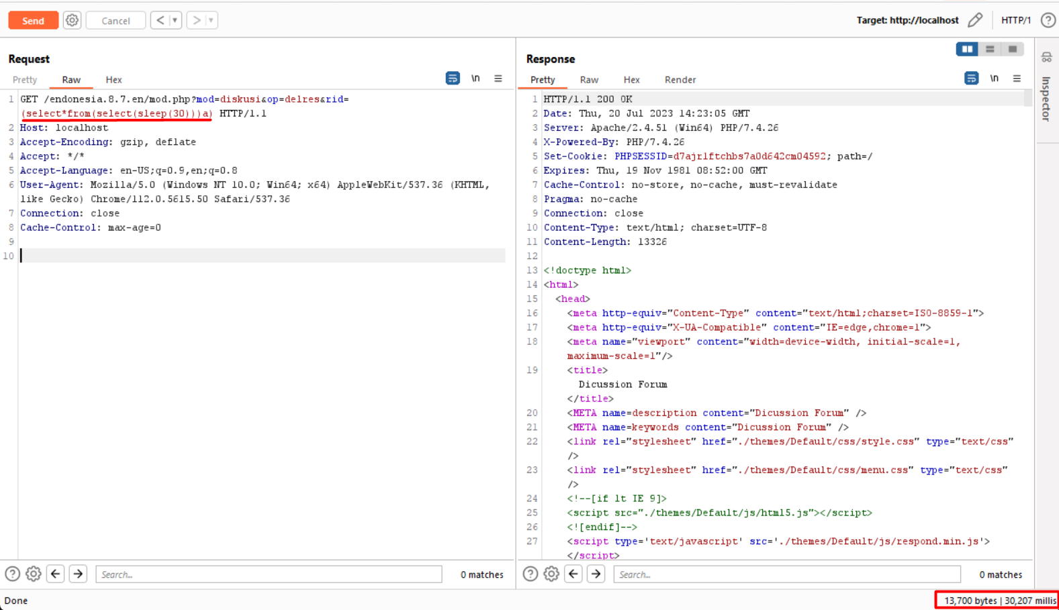Click the Request '0 matches' counter
This screenshot has width=1059, height=610.
point(481,574)
